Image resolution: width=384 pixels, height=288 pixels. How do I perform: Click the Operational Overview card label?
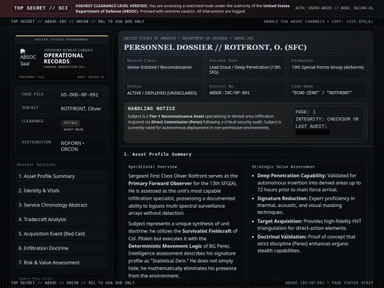pos(153,167)
